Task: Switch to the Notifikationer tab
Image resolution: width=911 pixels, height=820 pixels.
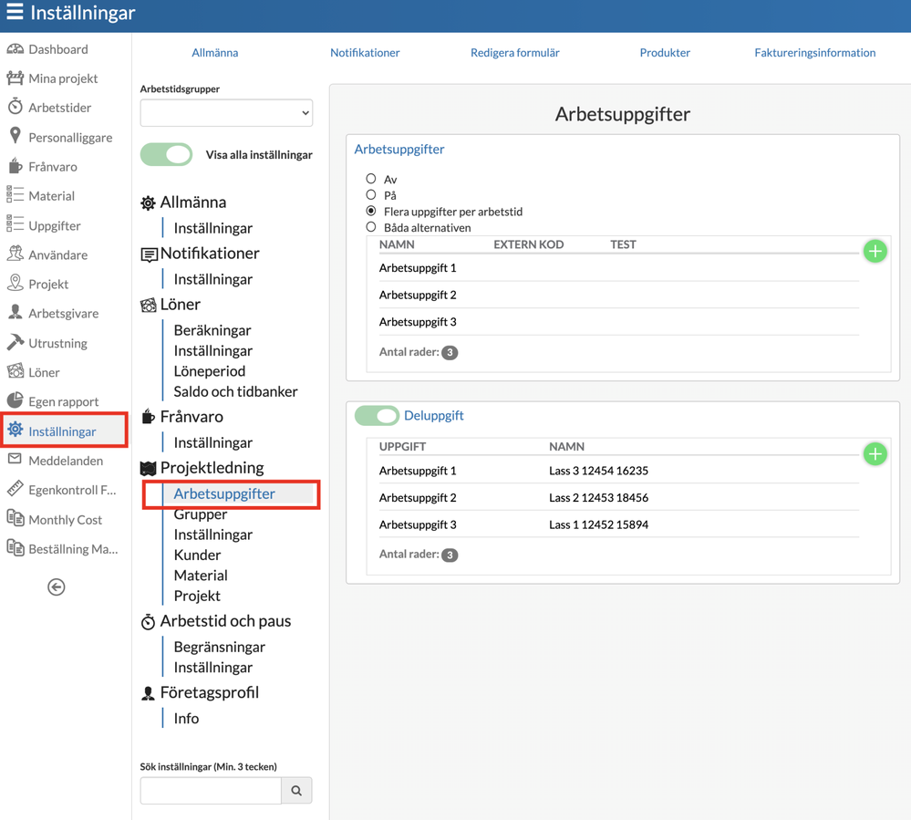Action: pos(365,53)
